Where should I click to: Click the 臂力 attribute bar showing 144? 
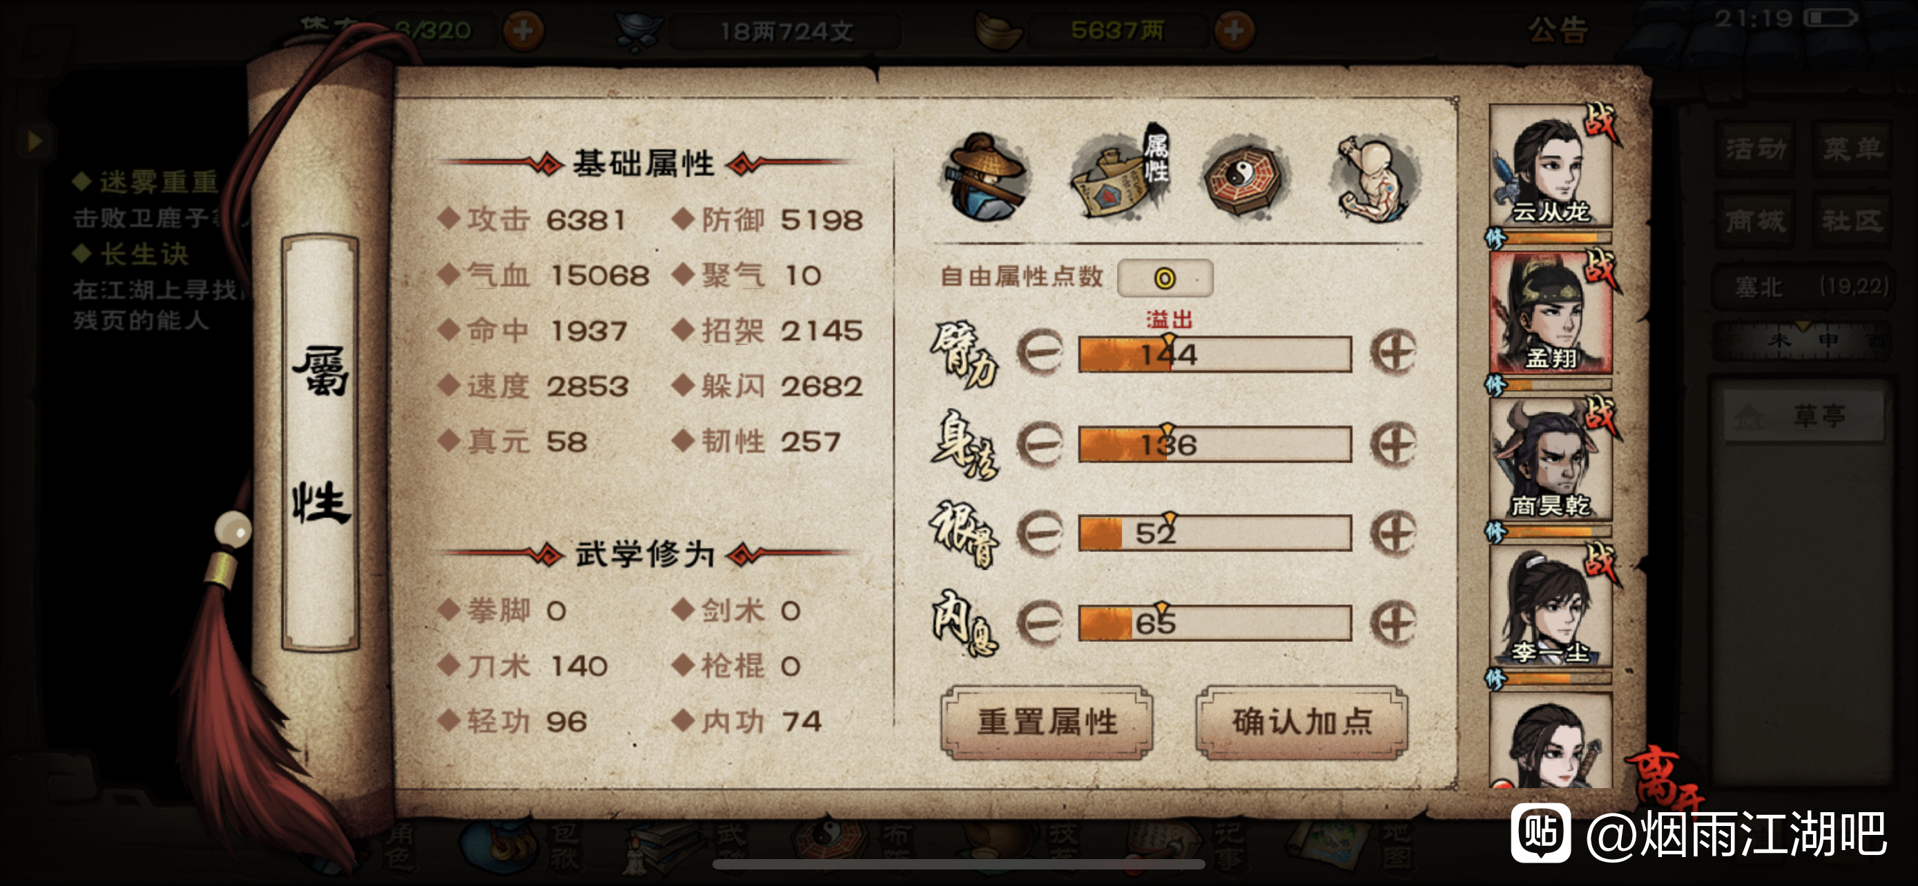1215,354
